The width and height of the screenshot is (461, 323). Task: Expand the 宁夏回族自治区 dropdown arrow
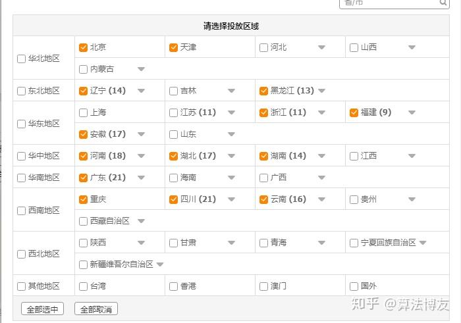click(423, 243)
